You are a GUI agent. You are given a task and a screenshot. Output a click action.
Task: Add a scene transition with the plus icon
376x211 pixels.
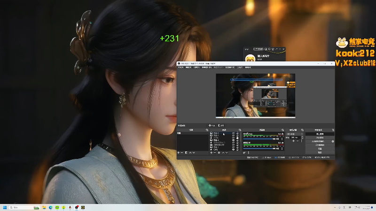coord(293,141)
